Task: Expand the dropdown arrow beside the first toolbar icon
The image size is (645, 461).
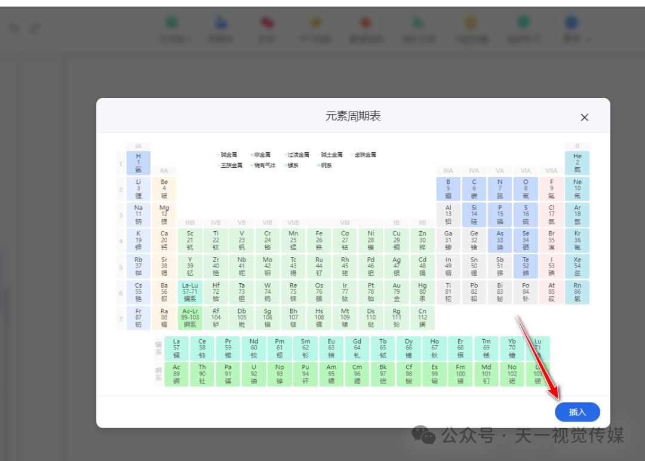Action: click(183, 39)
